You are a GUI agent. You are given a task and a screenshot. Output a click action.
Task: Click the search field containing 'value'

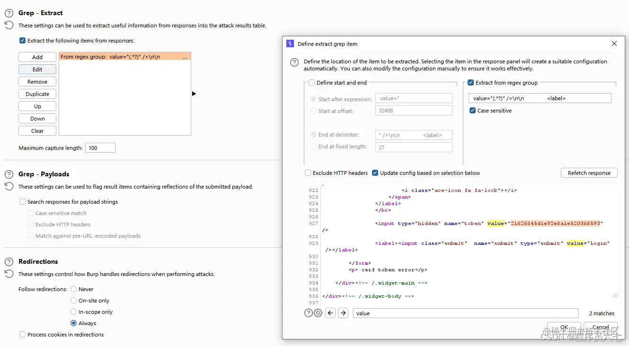(x=466, y=313)
